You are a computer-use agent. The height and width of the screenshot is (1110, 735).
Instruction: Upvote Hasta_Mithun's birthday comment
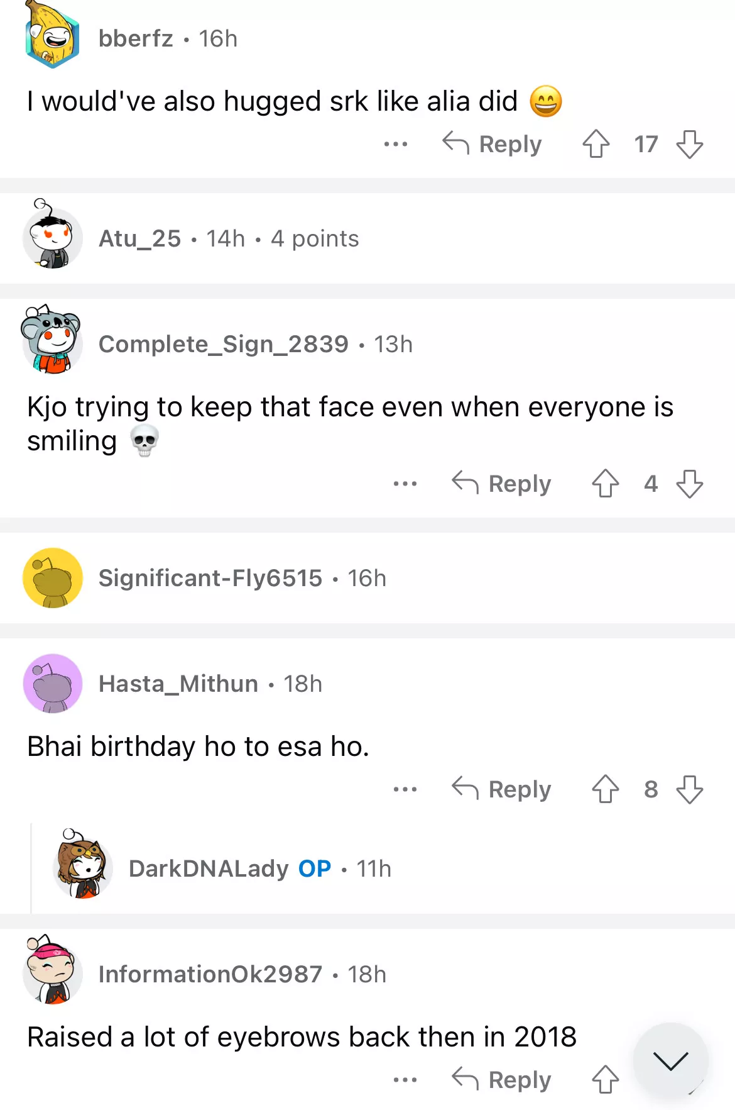pyautogui.click(x=605, y=789)
